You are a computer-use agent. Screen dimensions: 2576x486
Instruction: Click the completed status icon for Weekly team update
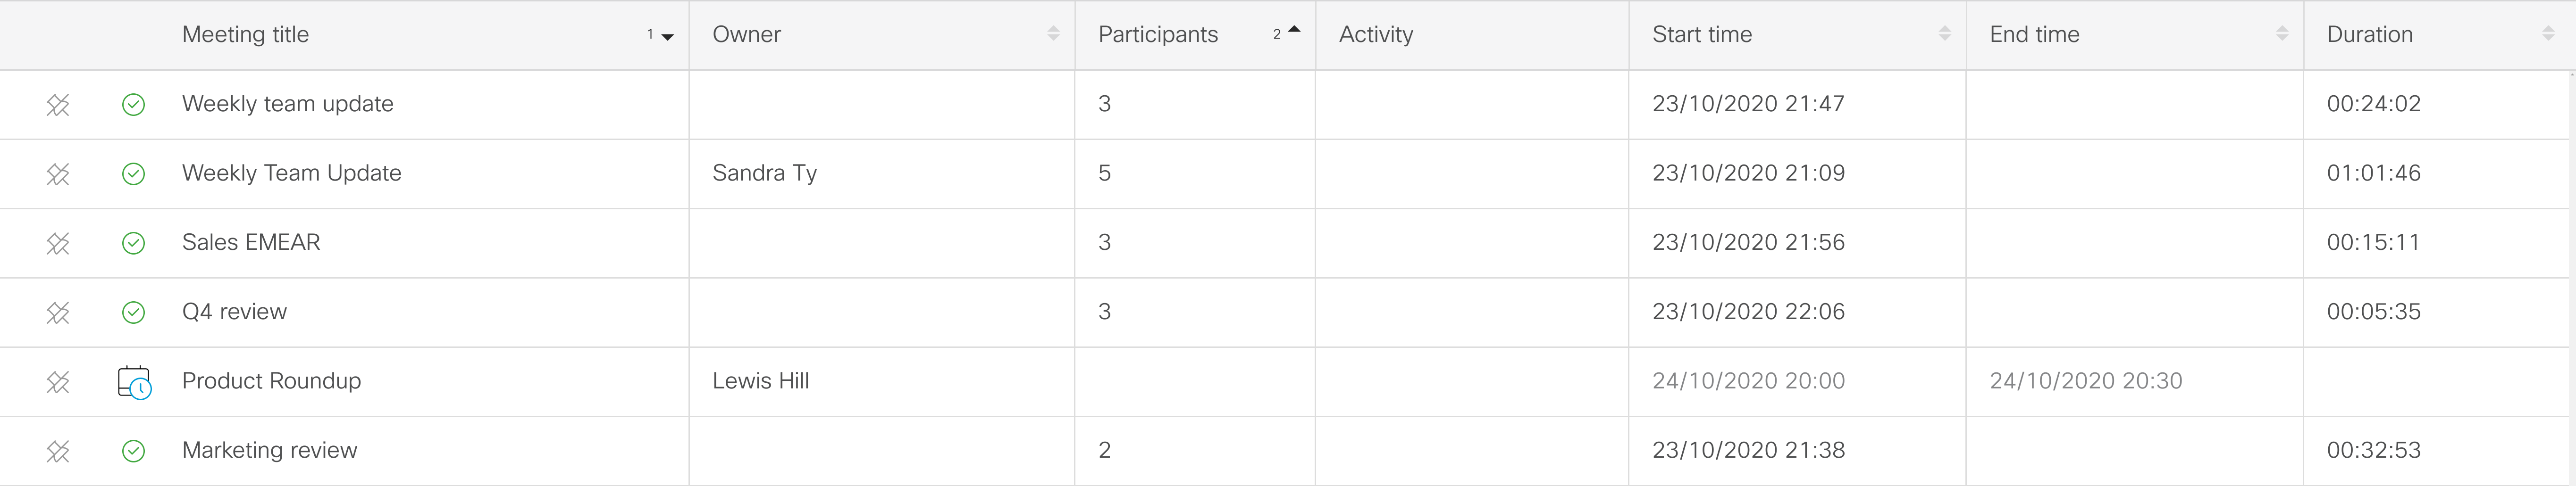135,104
